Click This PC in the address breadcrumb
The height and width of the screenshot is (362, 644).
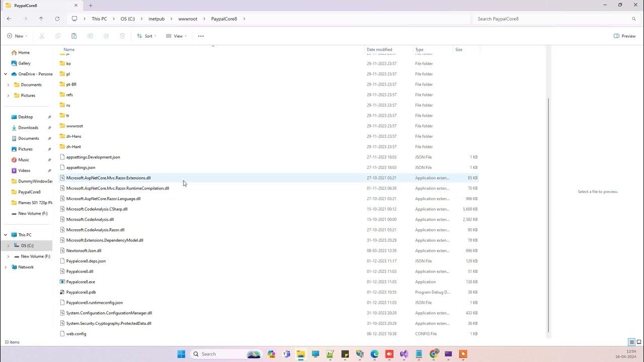tap(99, 19)
